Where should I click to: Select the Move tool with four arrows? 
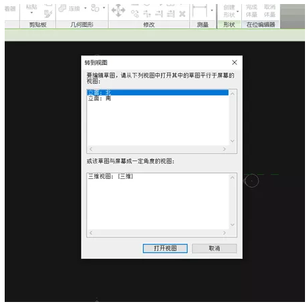(118, 10)
